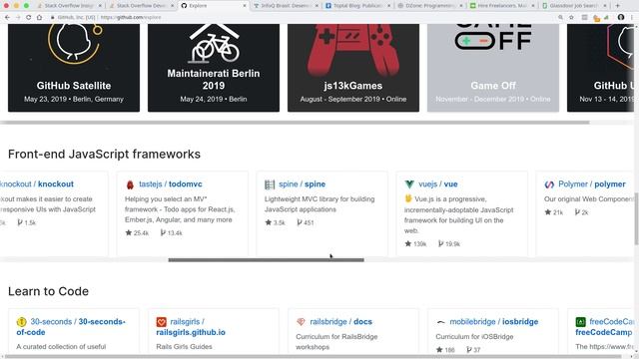This screenshot has width=639, height=359.
Task: Click star count icon on vue card
Action: click(408, 243)
